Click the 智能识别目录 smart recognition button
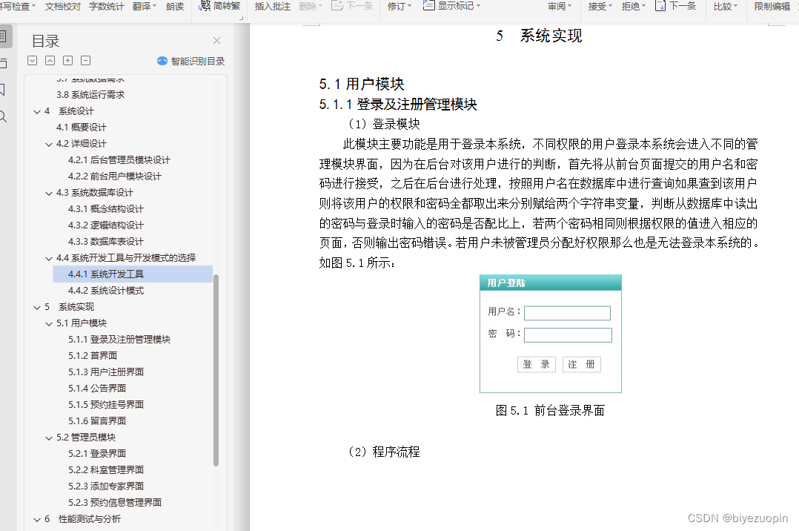 pos(191,62)
